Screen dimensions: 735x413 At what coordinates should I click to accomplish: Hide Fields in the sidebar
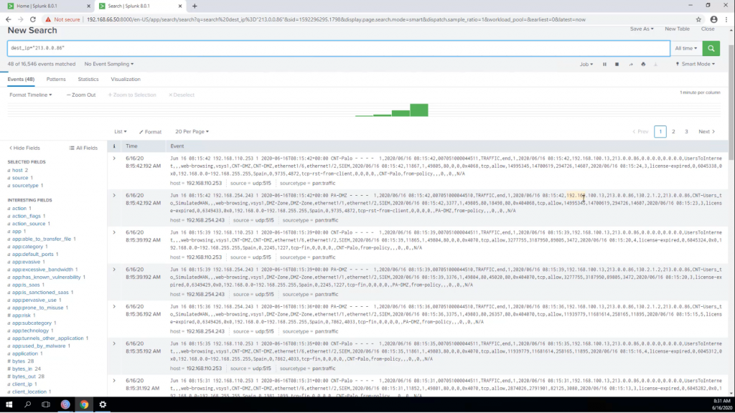pos(25,148)
